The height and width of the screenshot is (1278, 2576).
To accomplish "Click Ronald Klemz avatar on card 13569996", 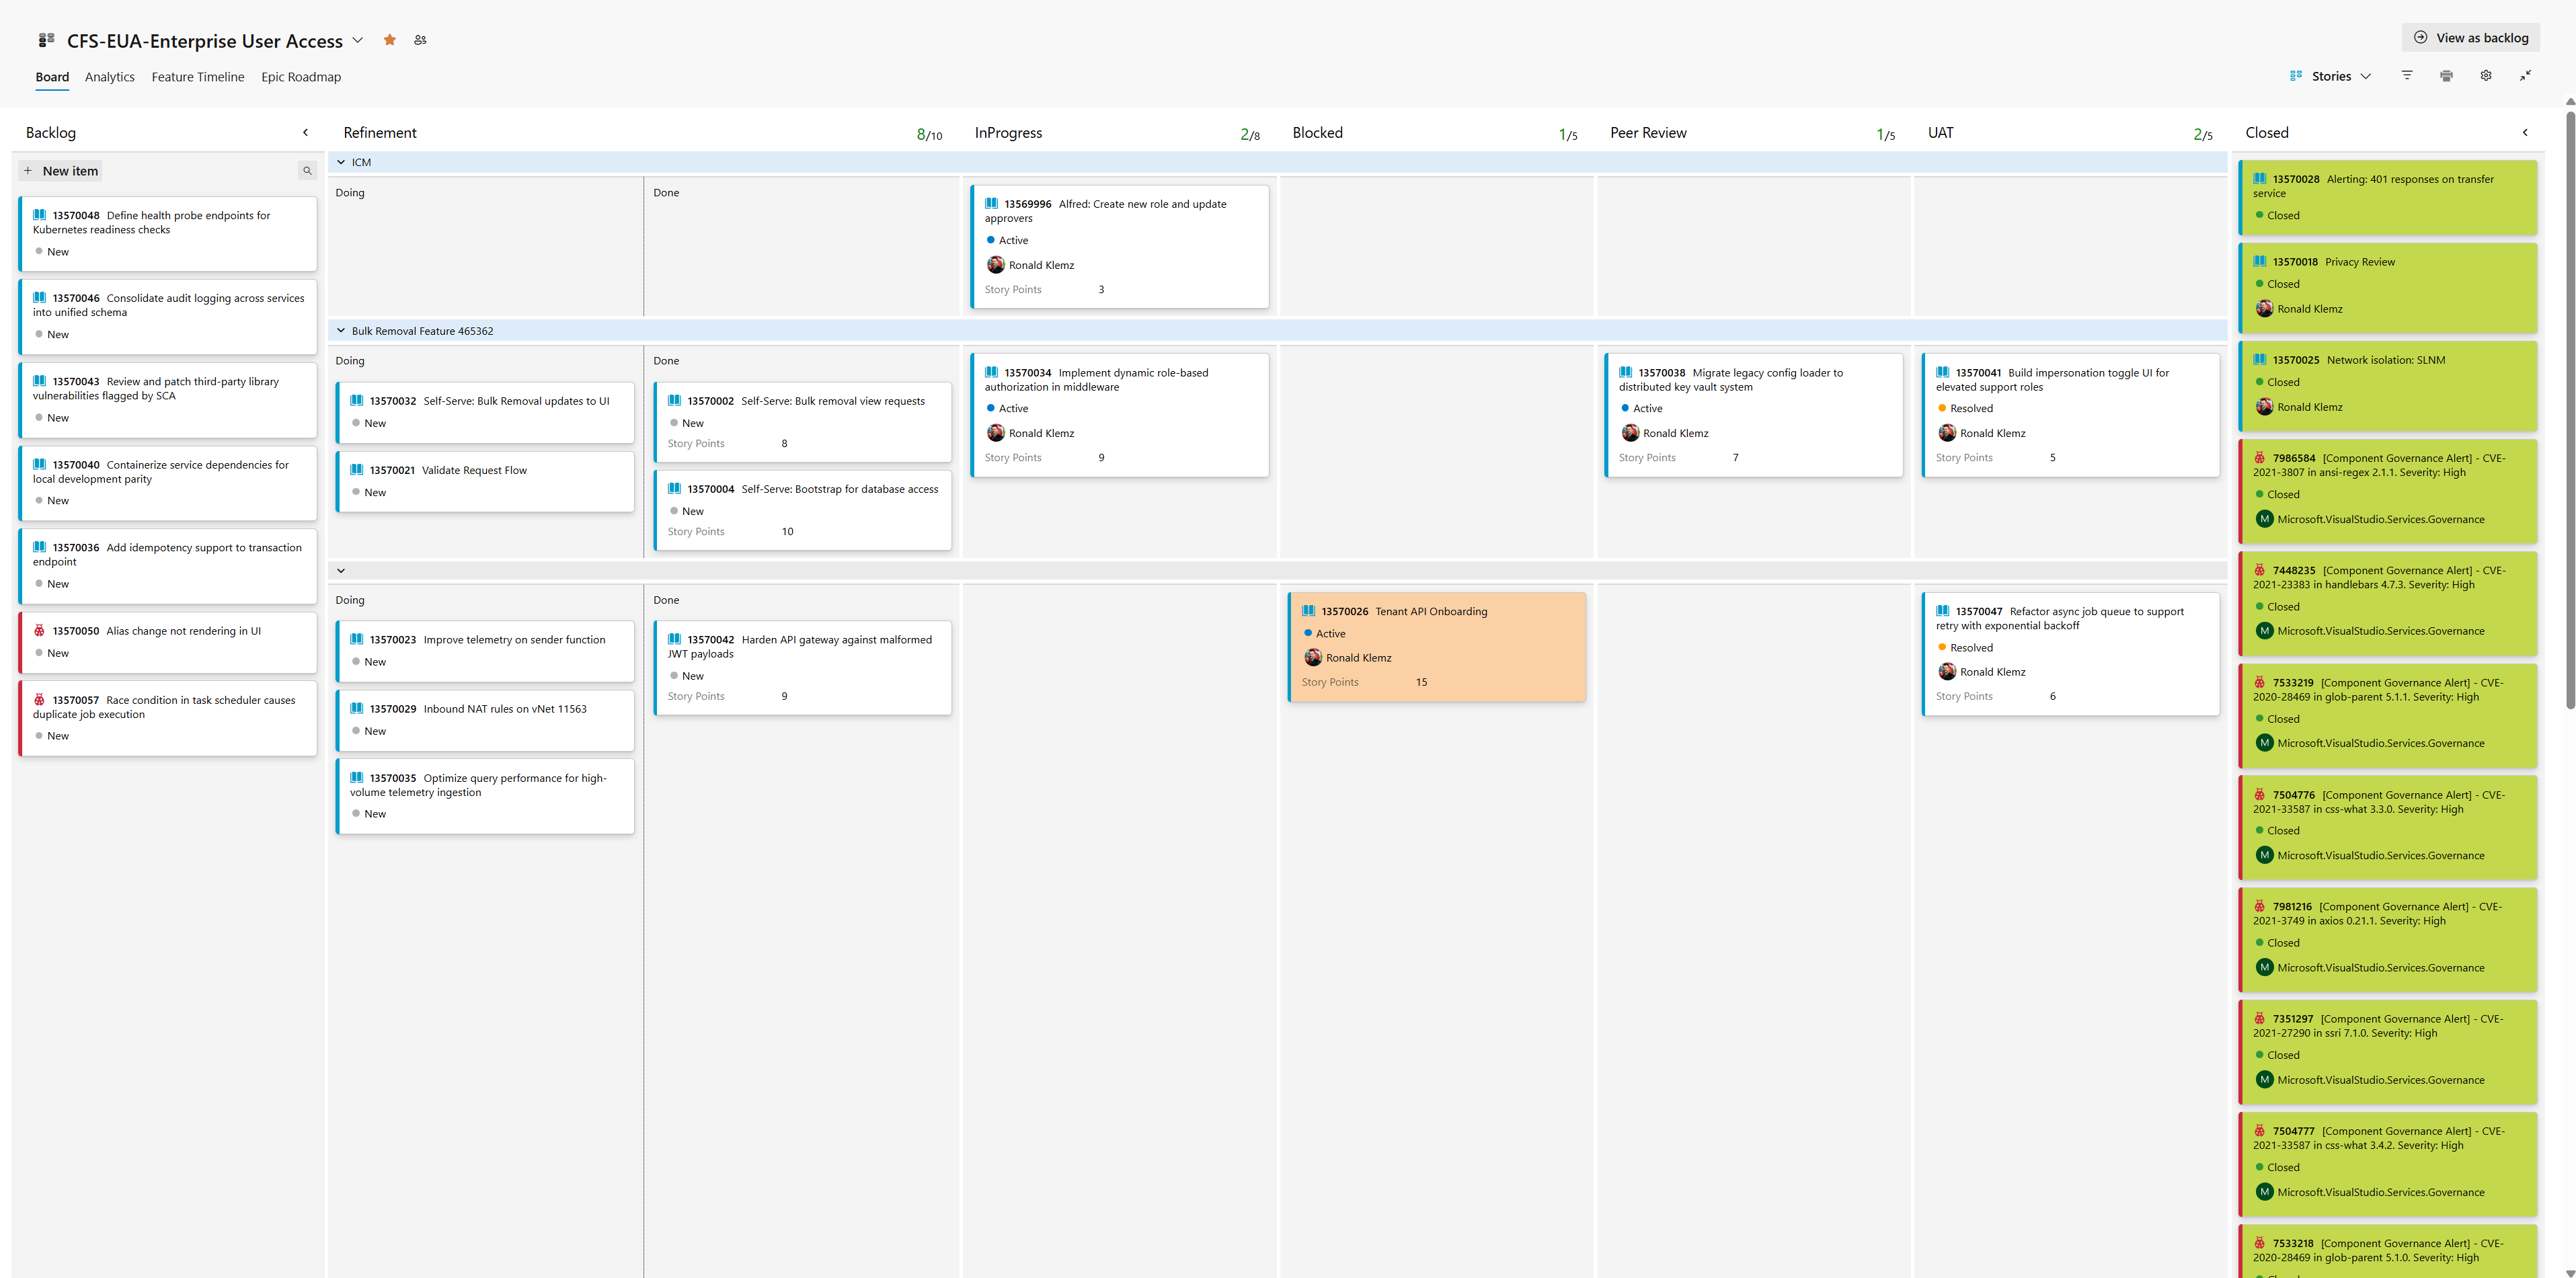I will [x=996, y=264].
